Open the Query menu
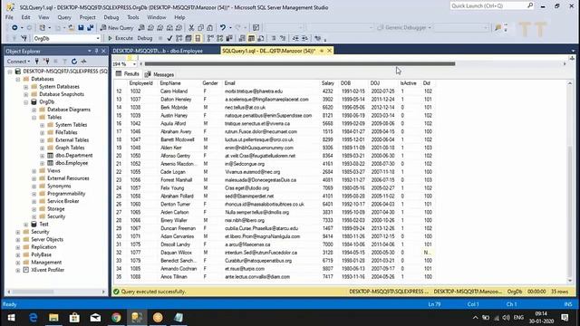580x326 pixels. pyautogui.click(x=64, y=17)
